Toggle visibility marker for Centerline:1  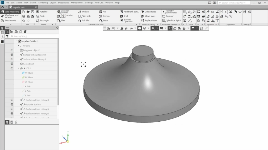(x=12, y=64)
